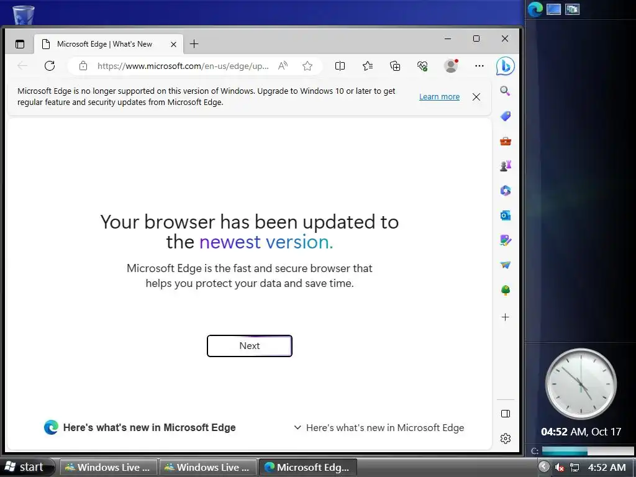Click the analog clock gadget
Image resolution: width=636 pixels, height=477 pixels.
(581, 384)
